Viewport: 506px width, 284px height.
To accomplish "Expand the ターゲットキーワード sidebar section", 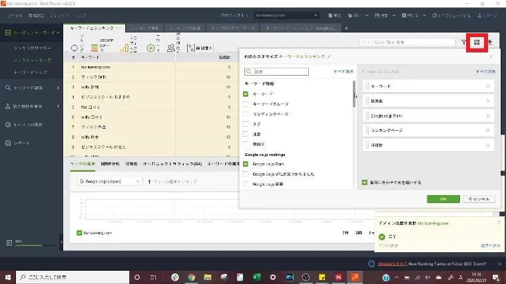I will coord(33,32).
